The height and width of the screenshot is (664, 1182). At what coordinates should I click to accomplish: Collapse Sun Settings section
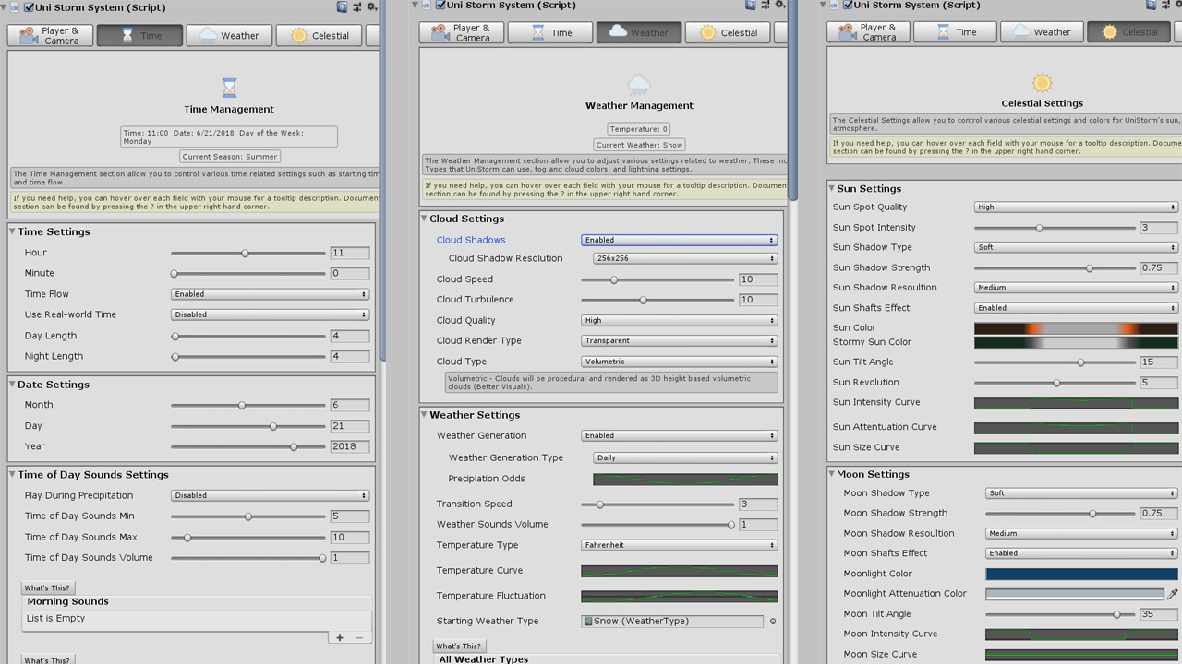[832, 189]
